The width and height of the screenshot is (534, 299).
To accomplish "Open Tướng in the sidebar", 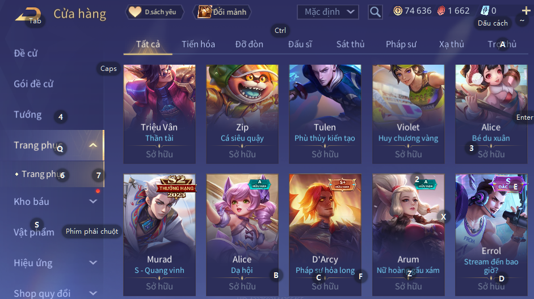I will pos(28,115).
